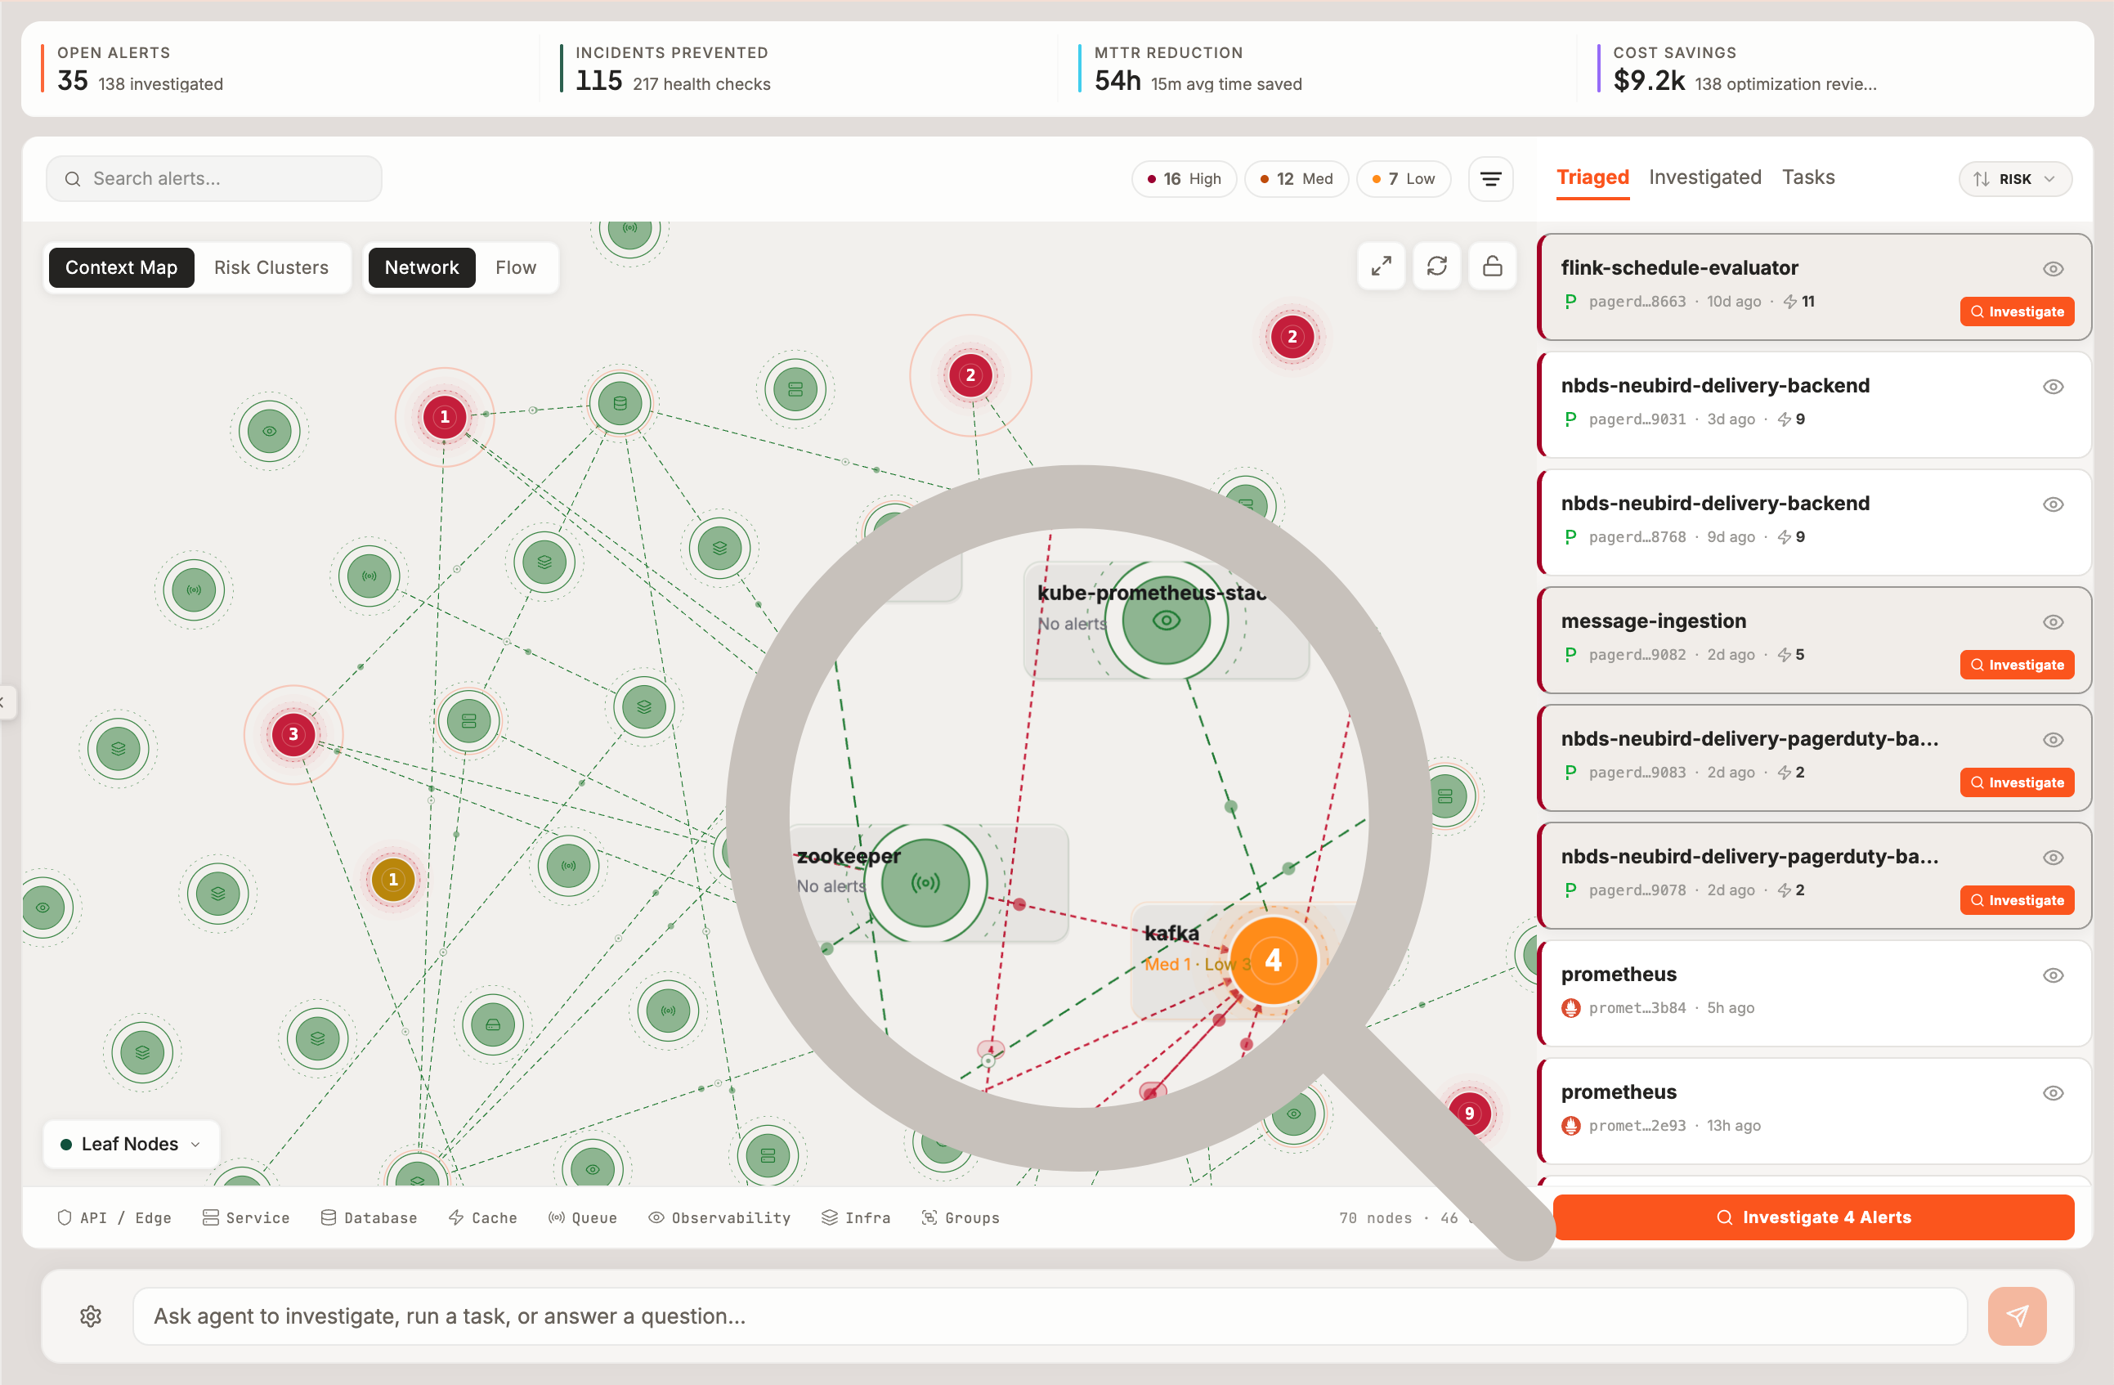Switch map mode to Flow
Image resolution: width=2114 pixels, height=1385 pixels.
click(x=515, y=267)
